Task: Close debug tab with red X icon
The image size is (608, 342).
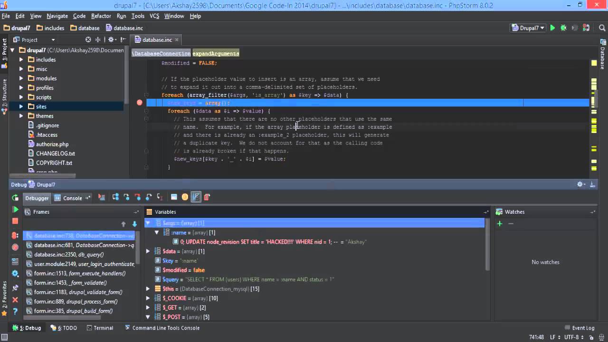Action: (x=15, y=300)
